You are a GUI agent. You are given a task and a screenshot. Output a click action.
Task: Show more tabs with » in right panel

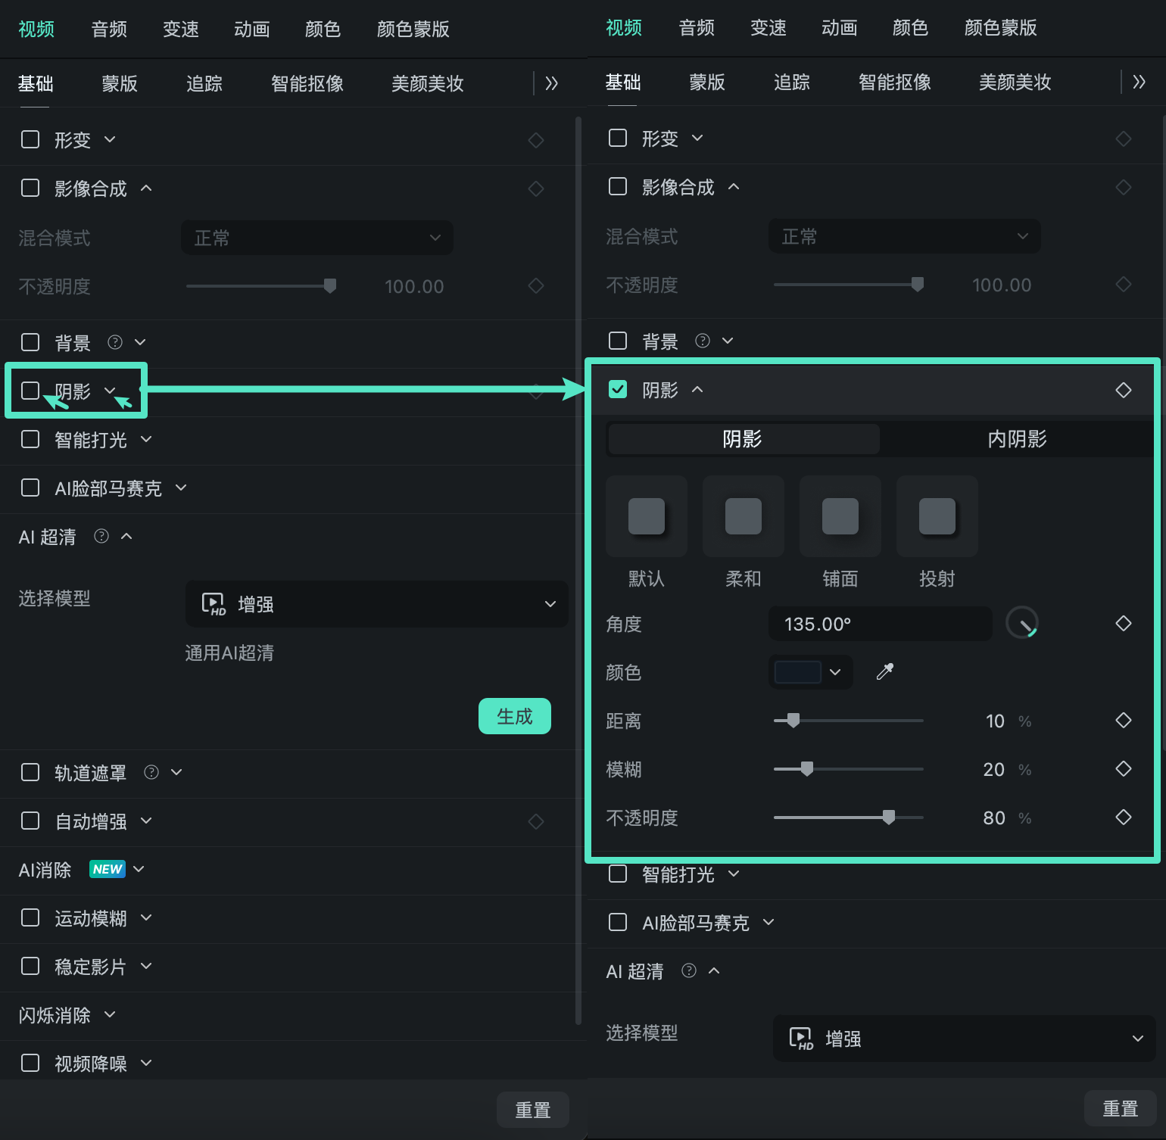click(1139, 82)
